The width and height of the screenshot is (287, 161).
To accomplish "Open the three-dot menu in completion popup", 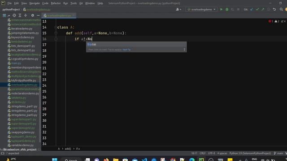I will point(184,50).
